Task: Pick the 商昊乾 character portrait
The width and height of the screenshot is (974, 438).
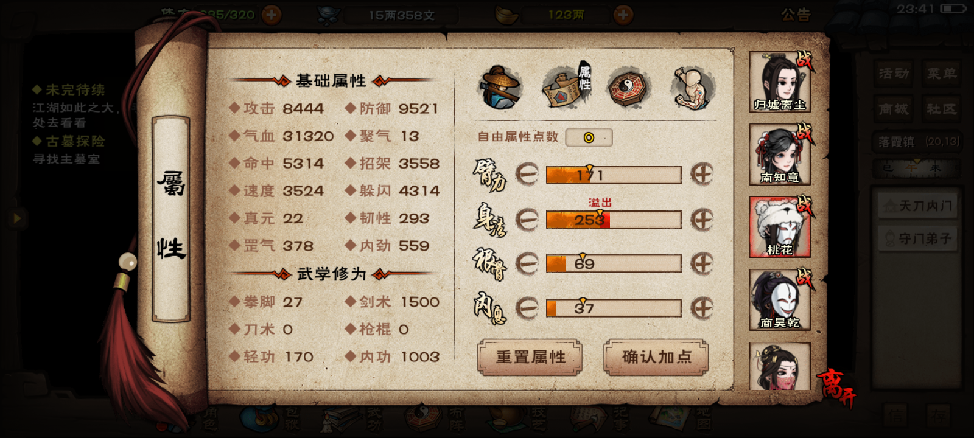Action: pyautogui.click(x=780, y=300)
